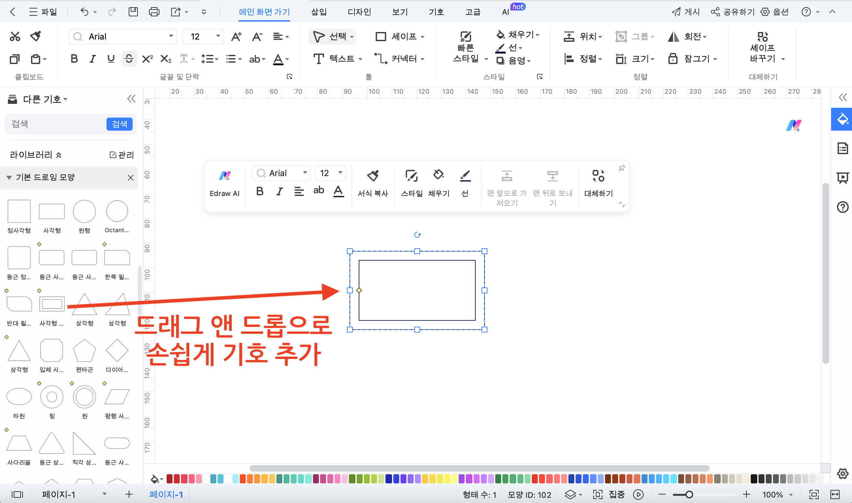Click the copy icon in clipboard group
852x503 pixels.
point(15,59)
